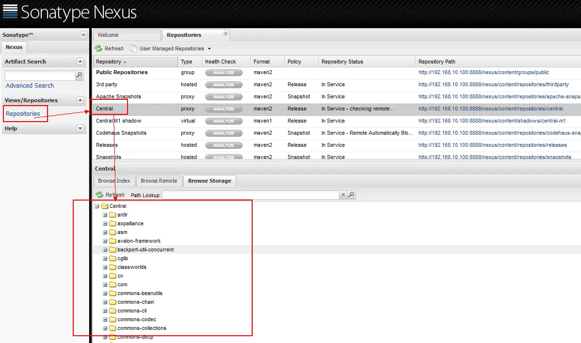
Task: Close the Repositories tab
Action: click(226, 33)
